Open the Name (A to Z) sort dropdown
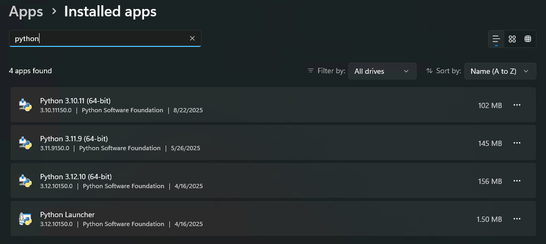Image resolution: width=546 pixels, height=244 pixels. (500, 71)
